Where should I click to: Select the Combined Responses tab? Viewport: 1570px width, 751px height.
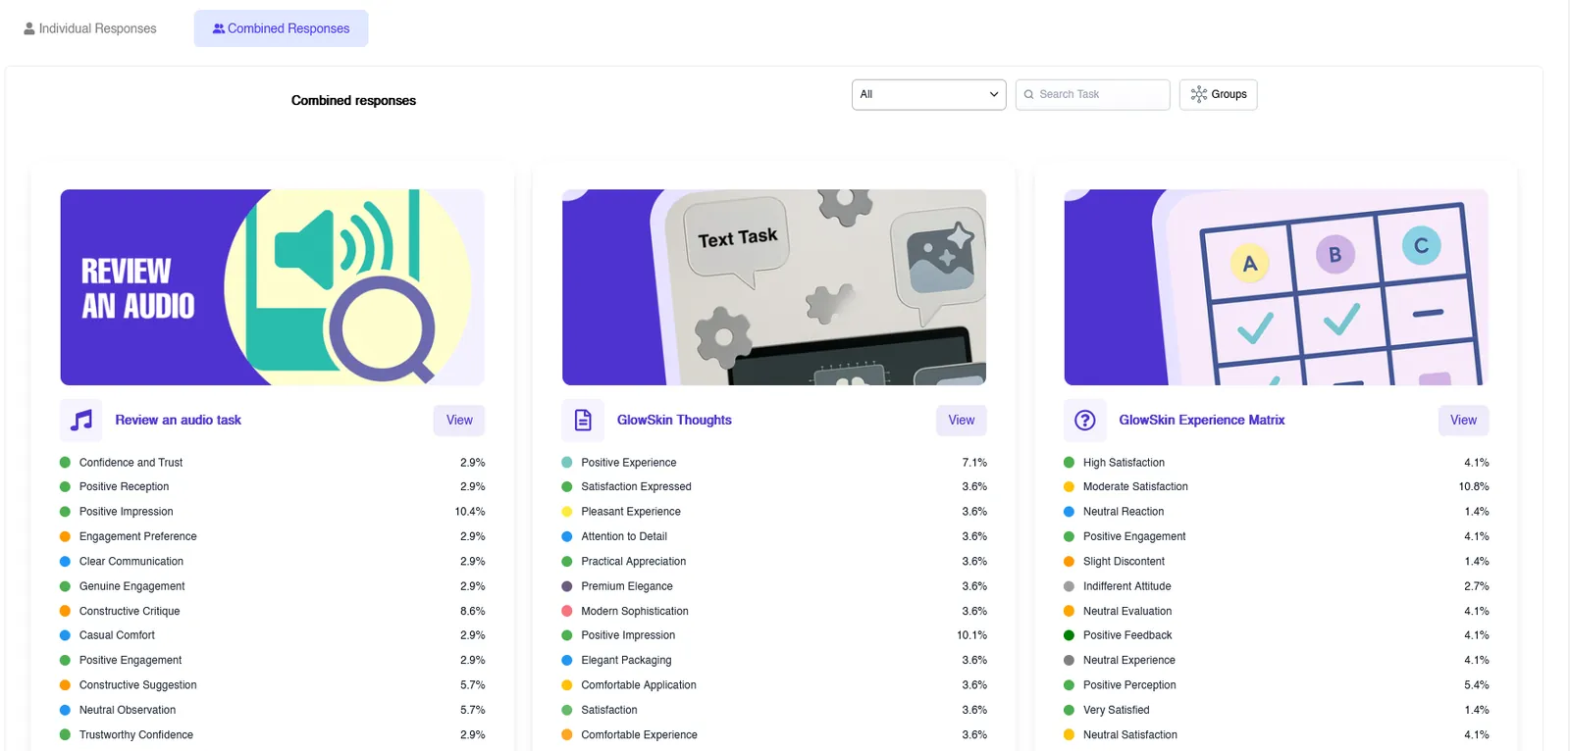[x=281, y=28]
